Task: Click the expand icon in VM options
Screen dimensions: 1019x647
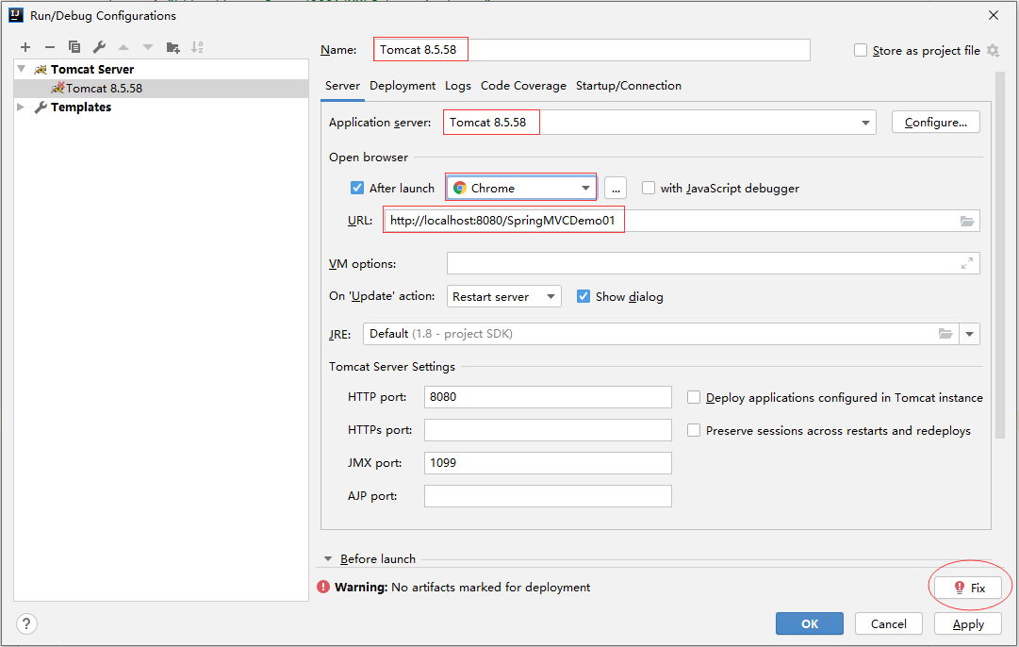Action: pos(967,264)
